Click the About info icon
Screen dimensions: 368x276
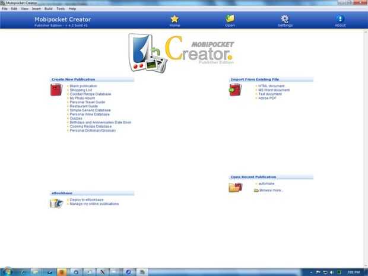pos(340,18)
